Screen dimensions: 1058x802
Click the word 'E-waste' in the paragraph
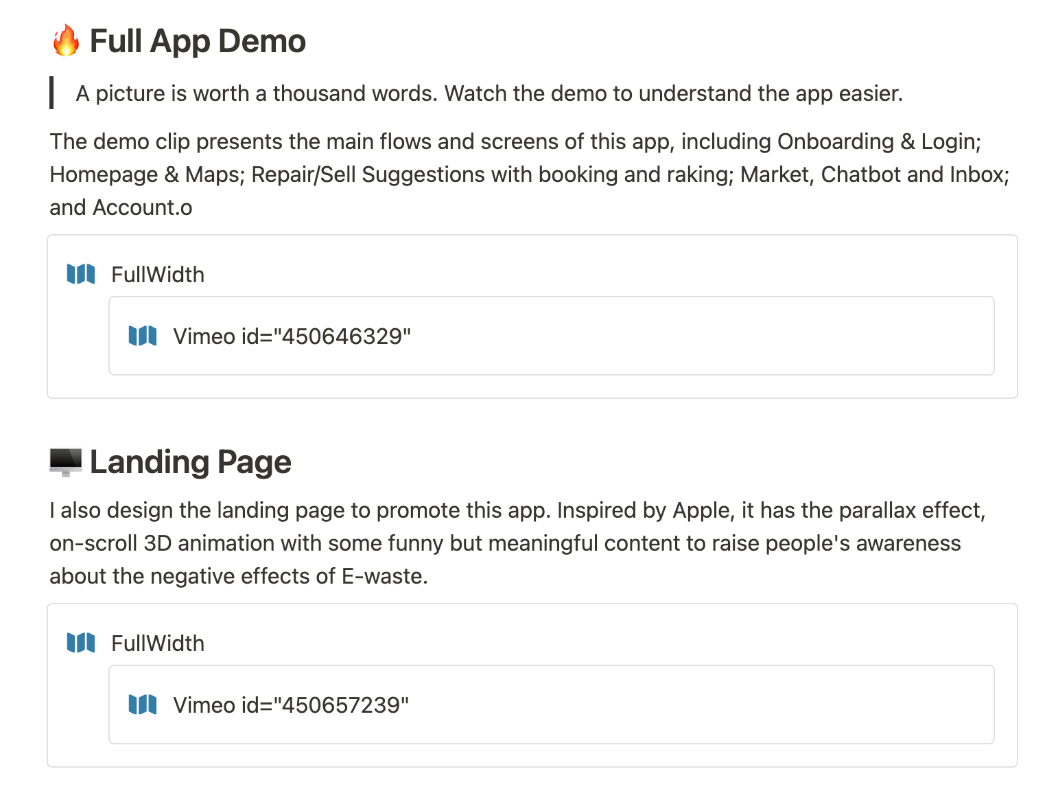tap(383, 576)
